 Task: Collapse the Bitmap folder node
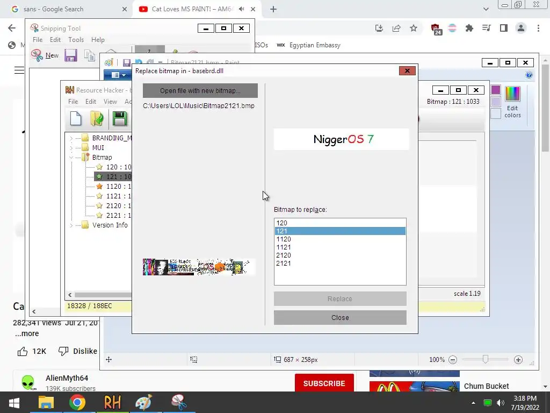pos(71,158)
